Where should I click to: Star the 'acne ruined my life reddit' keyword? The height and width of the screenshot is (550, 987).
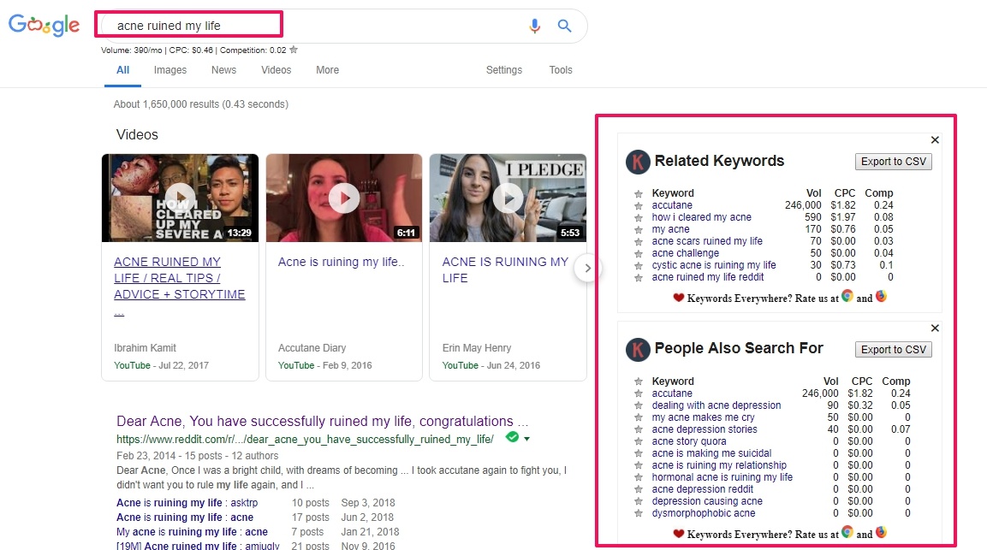tap(639, 277)
